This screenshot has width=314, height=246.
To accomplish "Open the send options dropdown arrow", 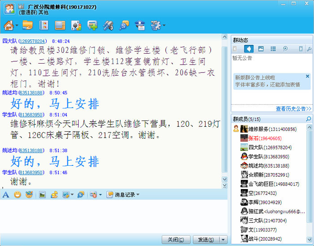I will pos(223,239).
